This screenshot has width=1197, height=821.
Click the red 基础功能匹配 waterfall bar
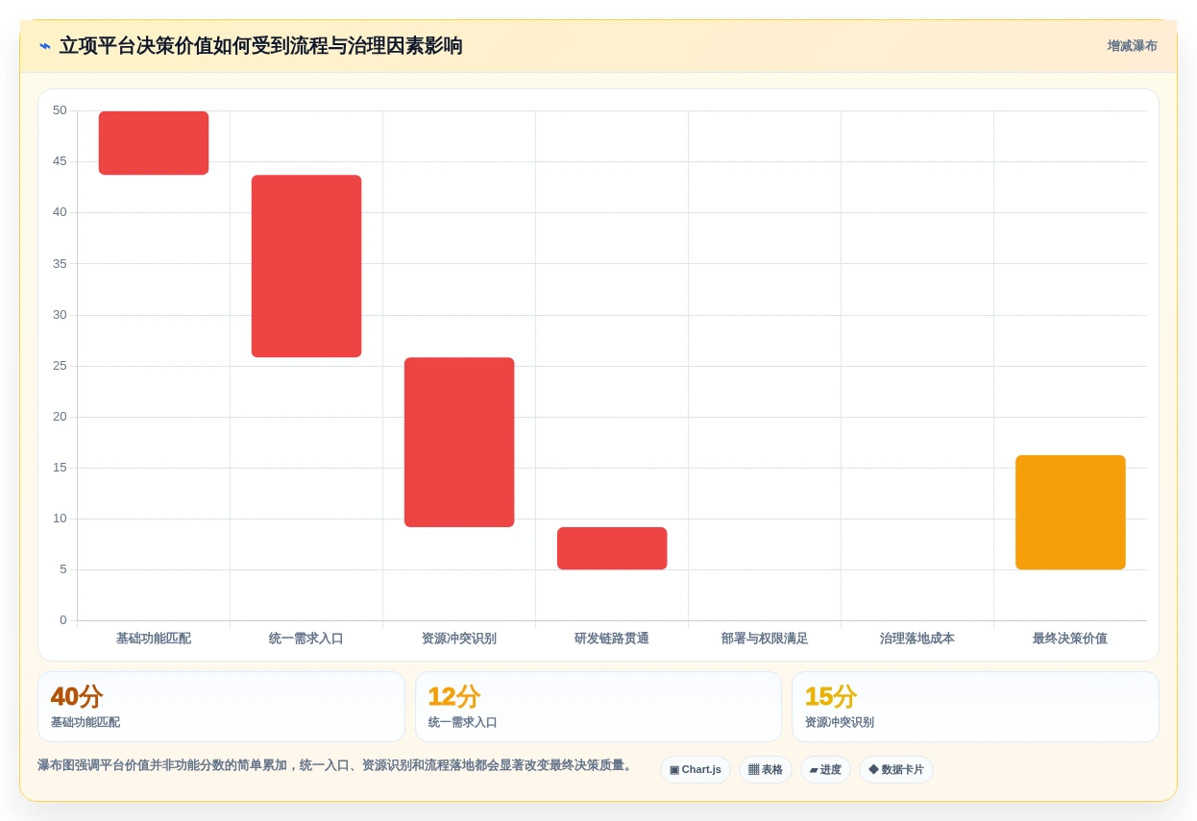[x=154, y=143]
